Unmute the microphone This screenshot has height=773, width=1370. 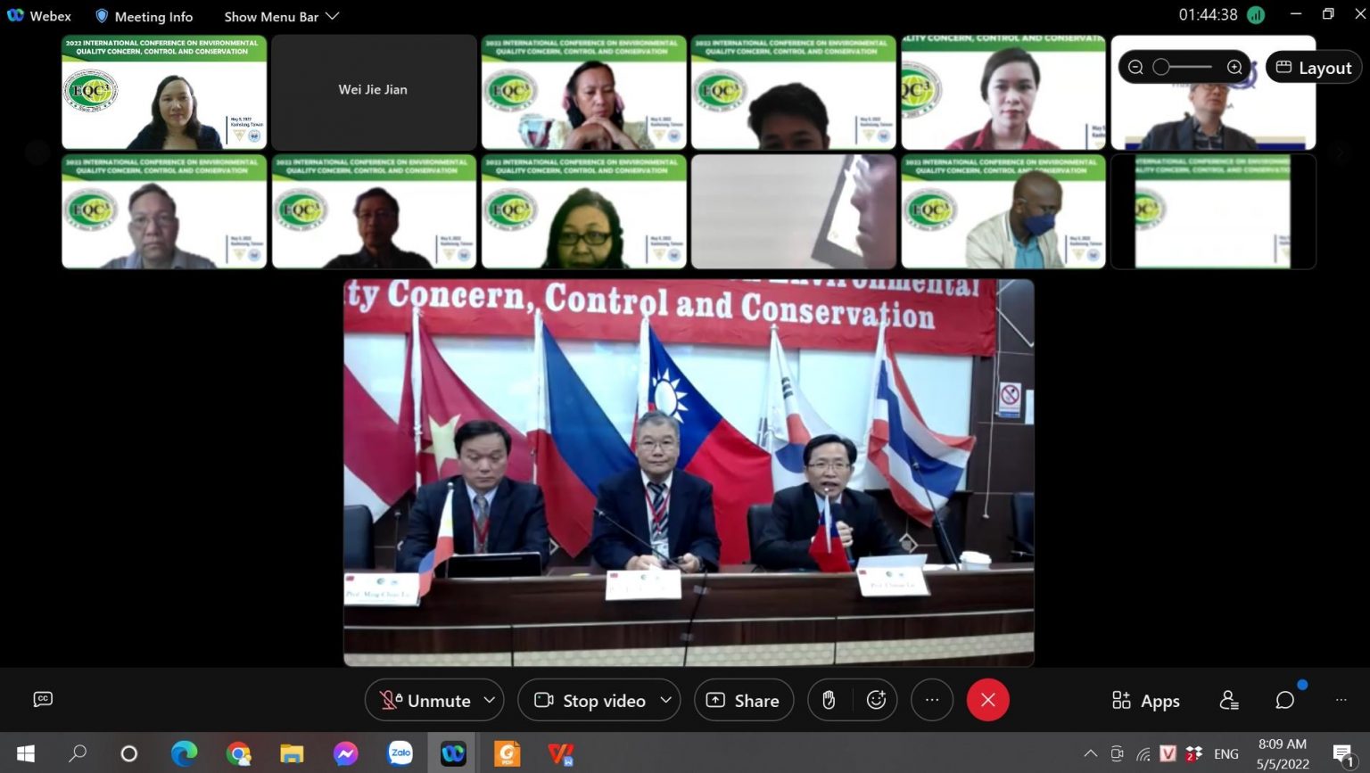click(425, 701)
